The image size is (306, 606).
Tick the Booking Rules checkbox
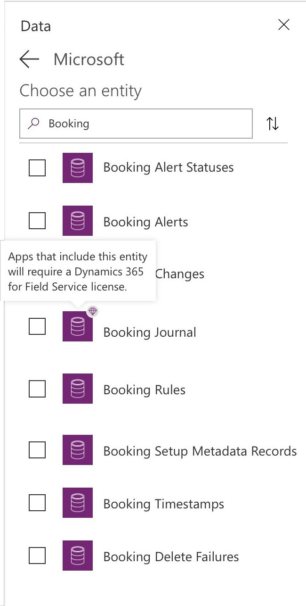[x=37, y=389]
